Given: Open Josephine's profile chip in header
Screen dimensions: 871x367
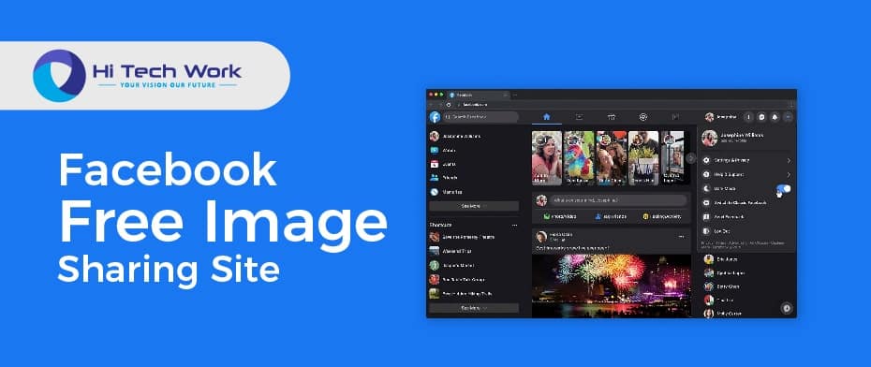Looking at the screenshot, I should (x=721, y=117).
